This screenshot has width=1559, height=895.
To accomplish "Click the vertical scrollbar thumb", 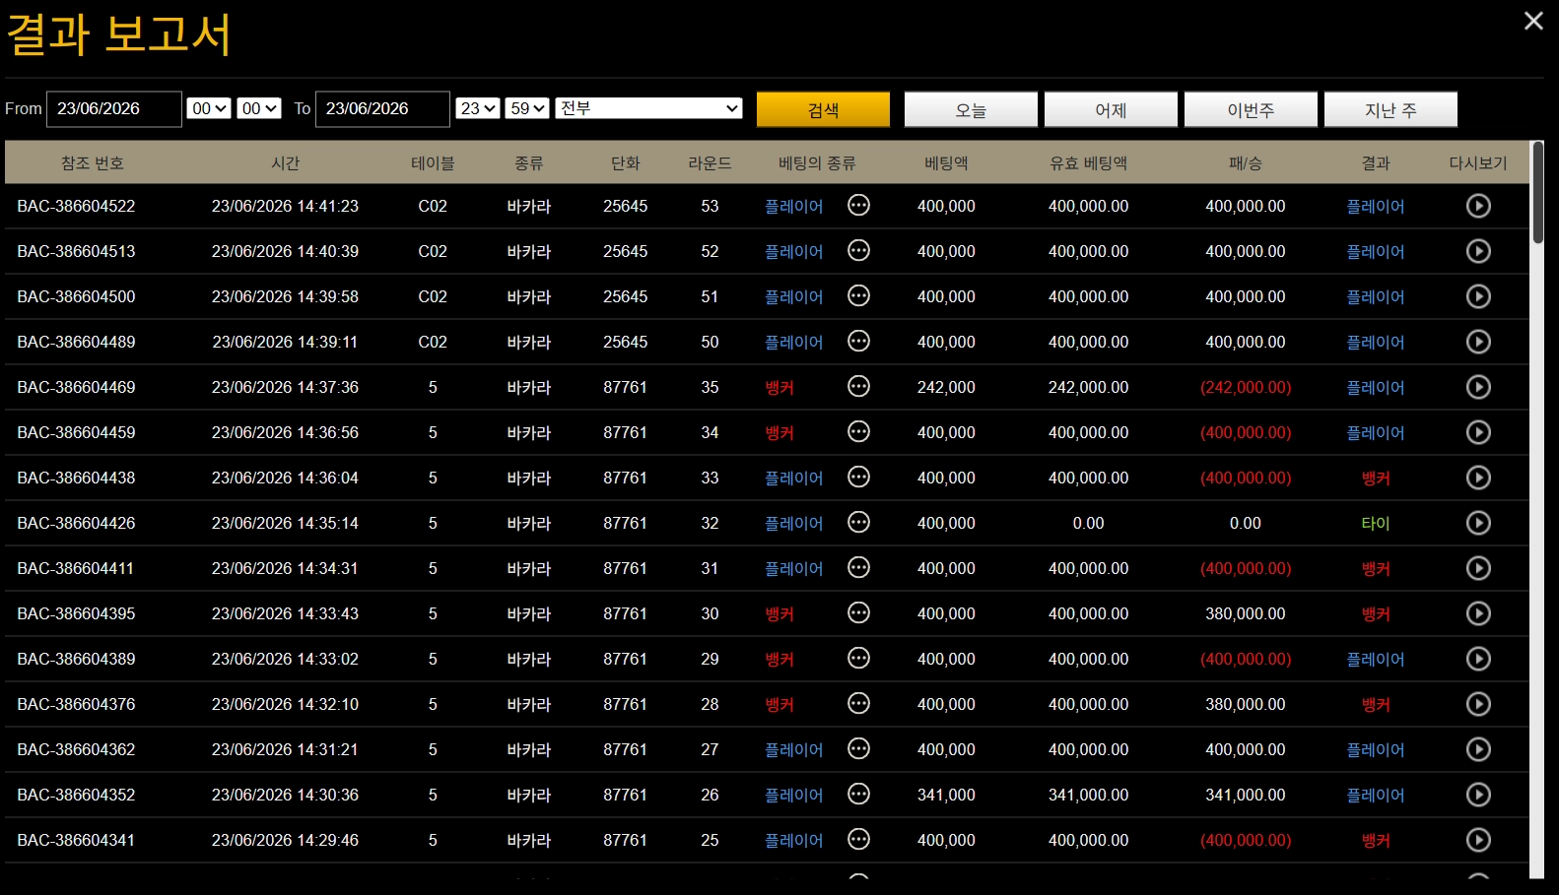I will [x=1537, y=193].
